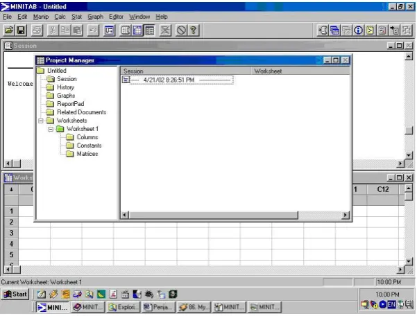This screenshot has width=417, height=316.
Task: Collapse the Worksheets tree node
Action: coord(41,121)
